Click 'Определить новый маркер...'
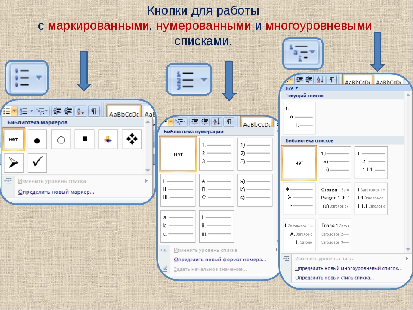Screen dimensions: 413x310 [56, 192]
